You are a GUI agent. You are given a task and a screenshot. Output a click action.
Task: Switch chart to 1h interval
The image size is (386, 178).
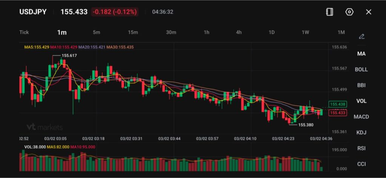point(207,32)
